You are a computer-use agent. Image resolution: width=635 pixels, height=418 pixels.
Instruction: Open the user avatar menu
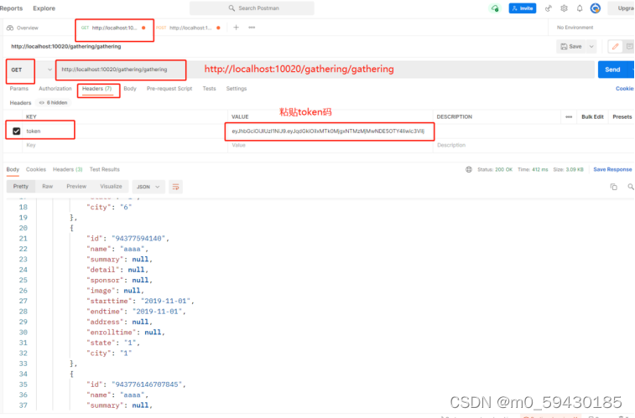click(x=596, y=8)
